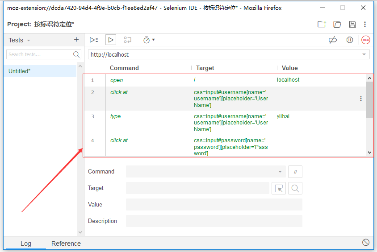Create a new project icon
The image size is (377, 252).
[322, 24]
